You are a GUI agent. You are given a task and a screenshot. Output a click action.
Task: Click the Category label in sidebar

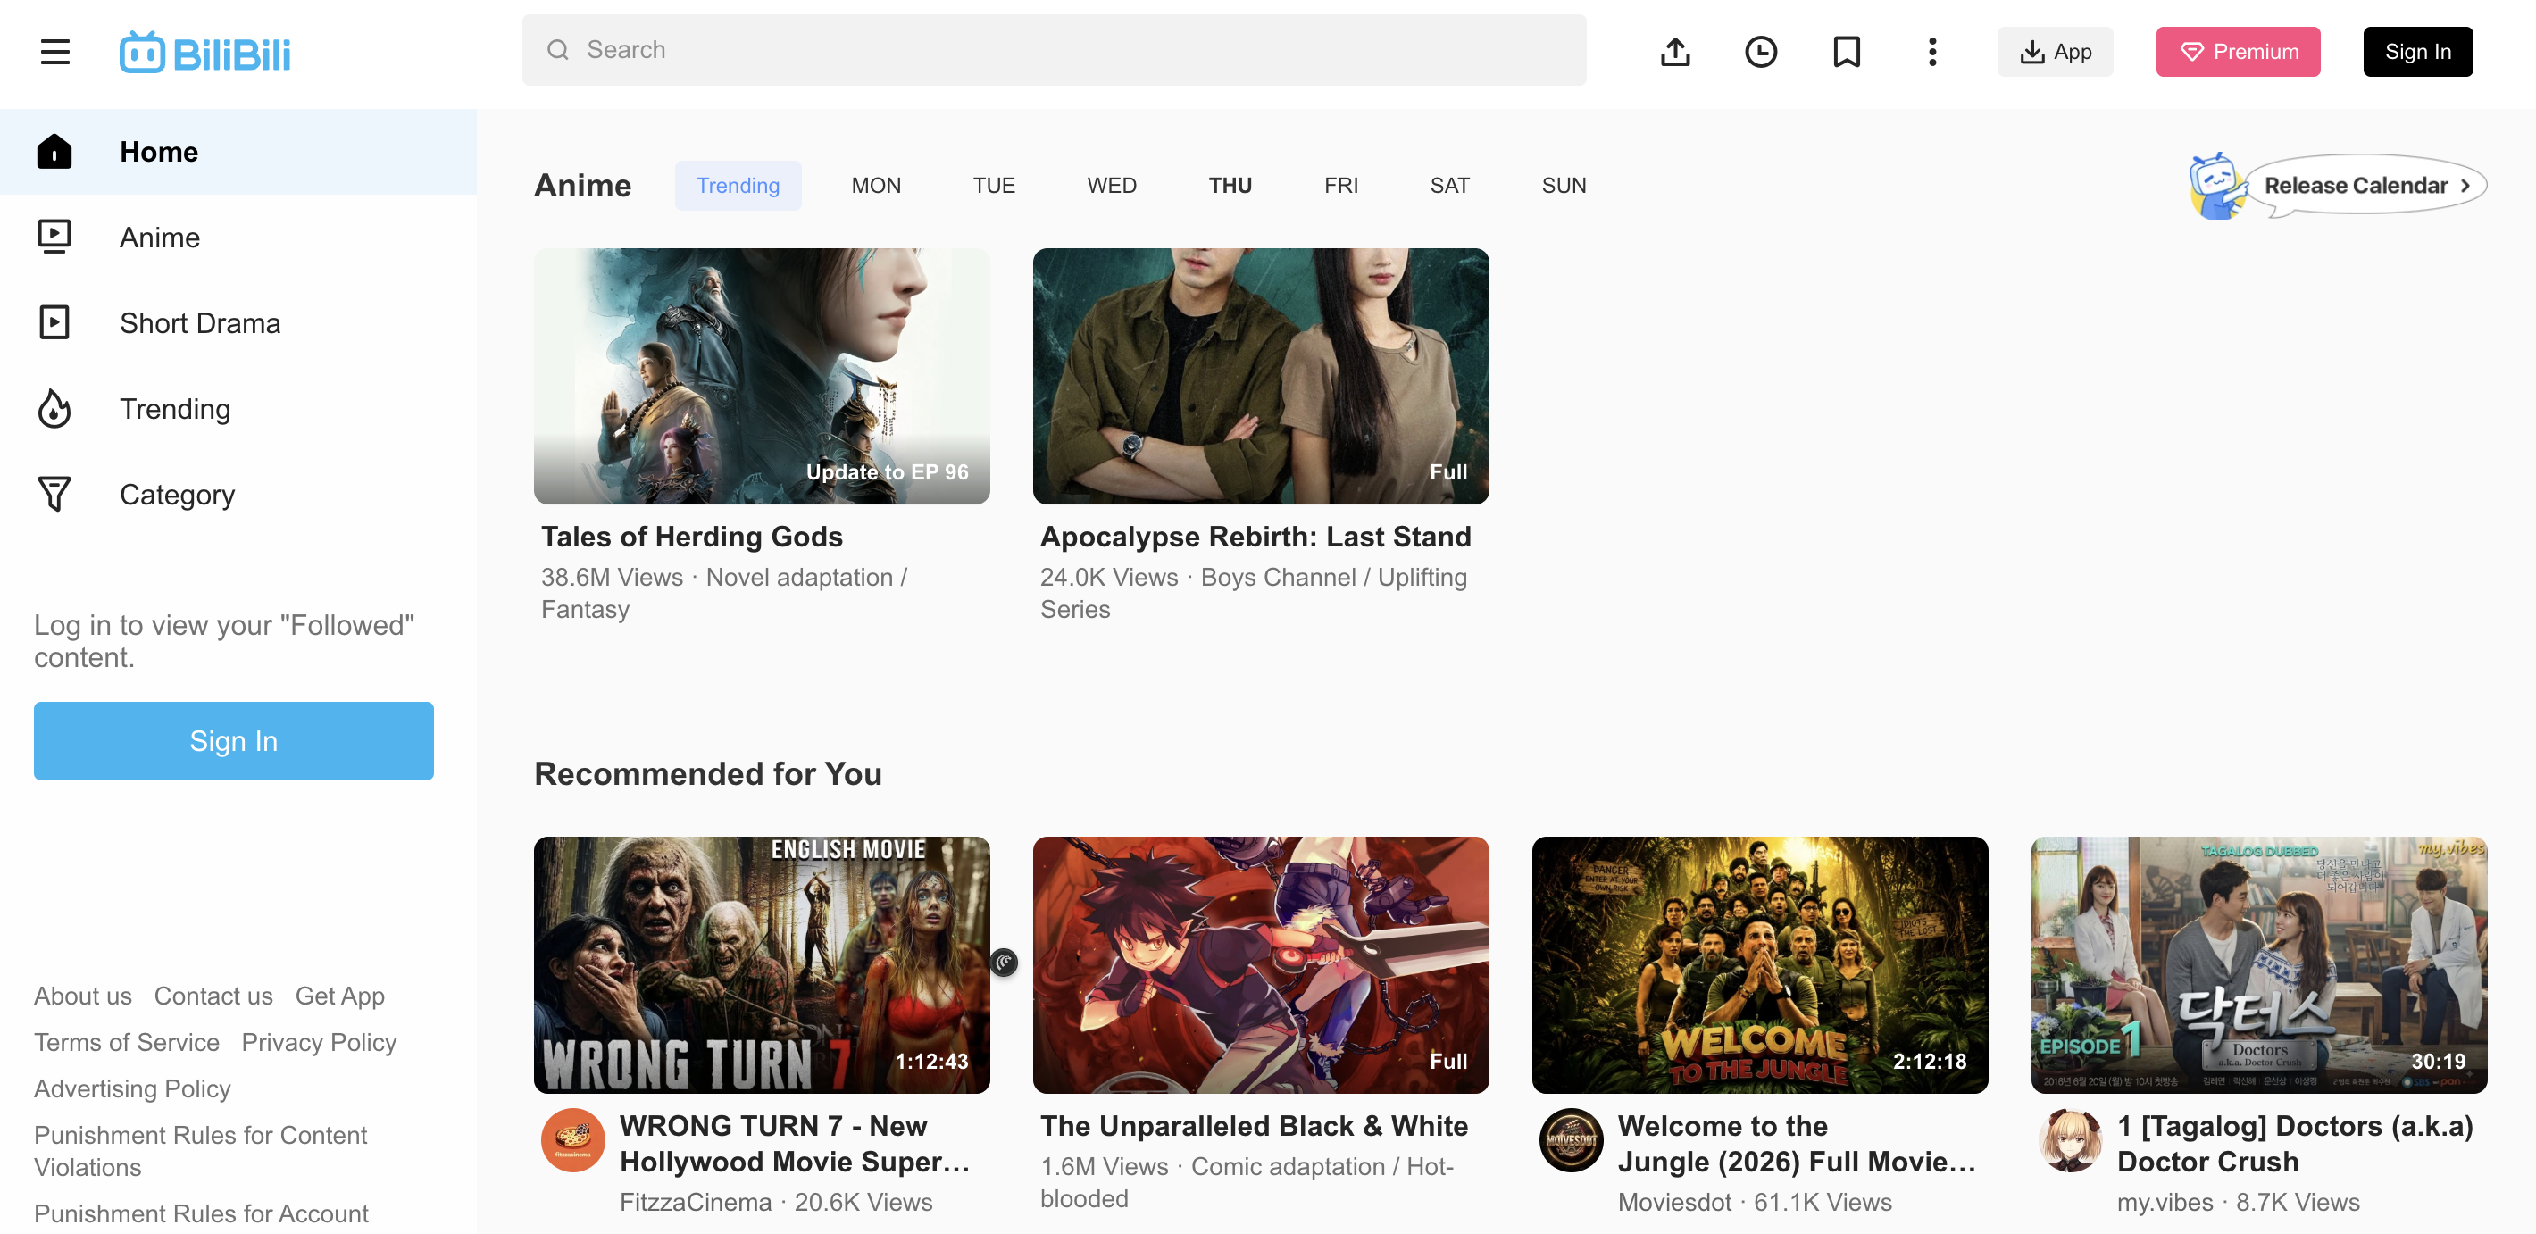coord(177,494)
